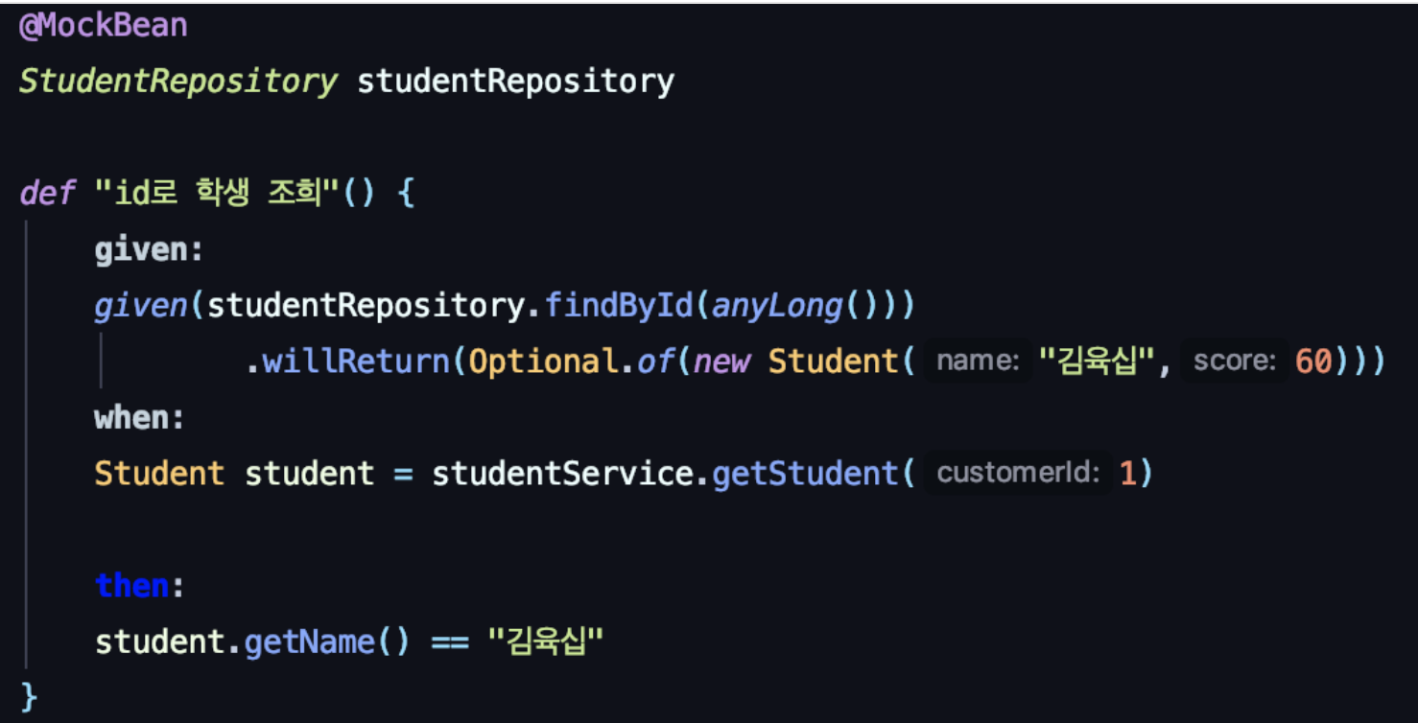The height and width of the screenshot is (723, 1418).
Task: Click the score: parameter hint
Action: coord(1235,361)
